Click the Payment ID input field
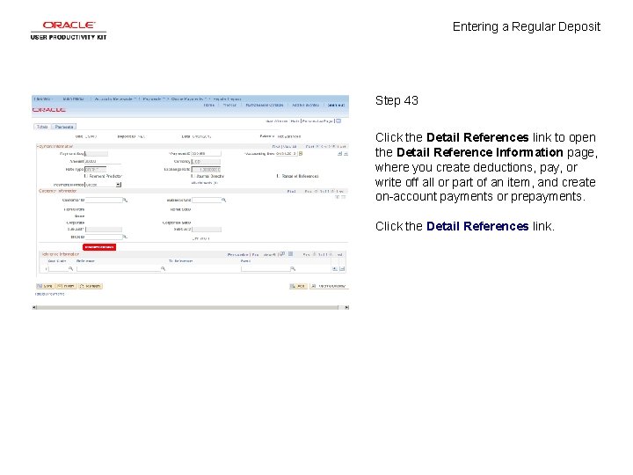The height and width of the screenshot is (475, 633). pos(206,153)
